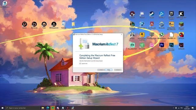Screen dimensions: 196x110
Task: Open the pink circle app shortcut
Action: [x=152, y=46]
